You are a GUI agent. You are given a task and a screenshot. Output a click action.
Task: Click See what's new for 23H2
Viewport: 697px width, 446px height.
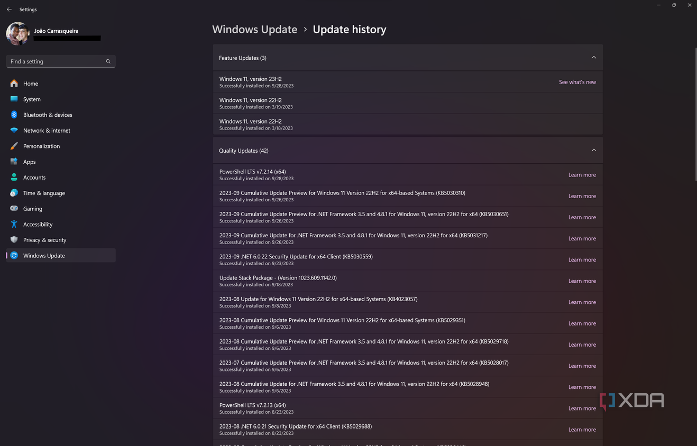pos(577,82)
